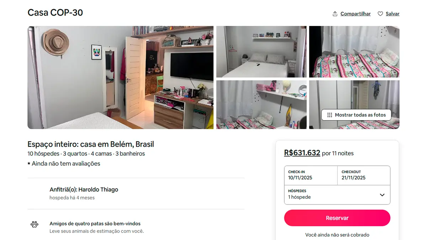Click the underlined R$631.632 price
Image resolution: width=427 pixels, height=240 pixels.
(x=302, y=153)
